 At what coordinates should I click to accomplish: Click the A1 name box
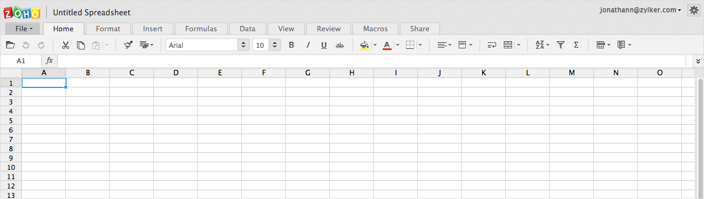click(x=21, y=61)
